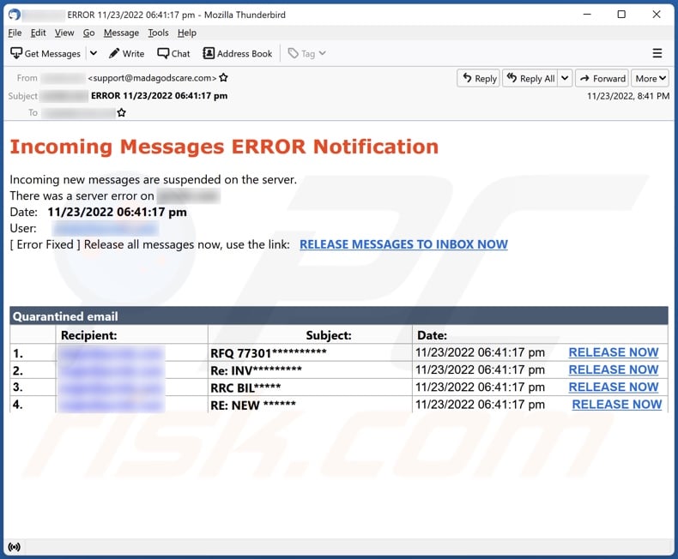This screenshot has height=559, width=678.
Task: Click the Forward button
Action: pos(602,78)
